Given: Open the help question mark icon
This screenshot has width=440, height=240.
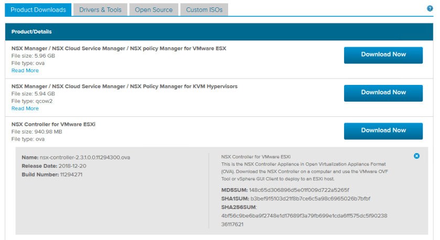Looking at the screenshot, I should 430,8.
